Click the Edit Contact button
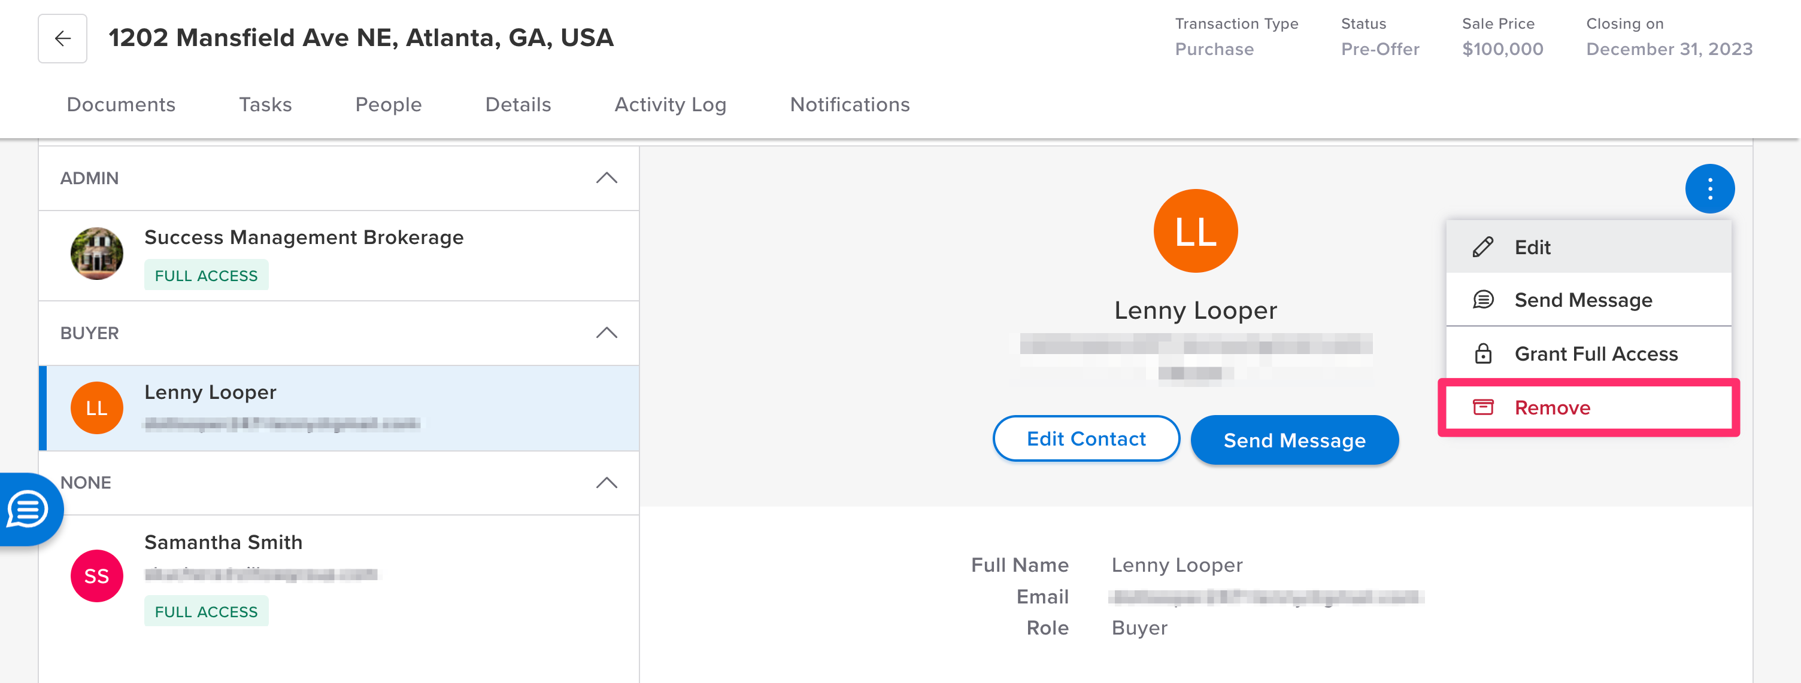 point(1086,438)
